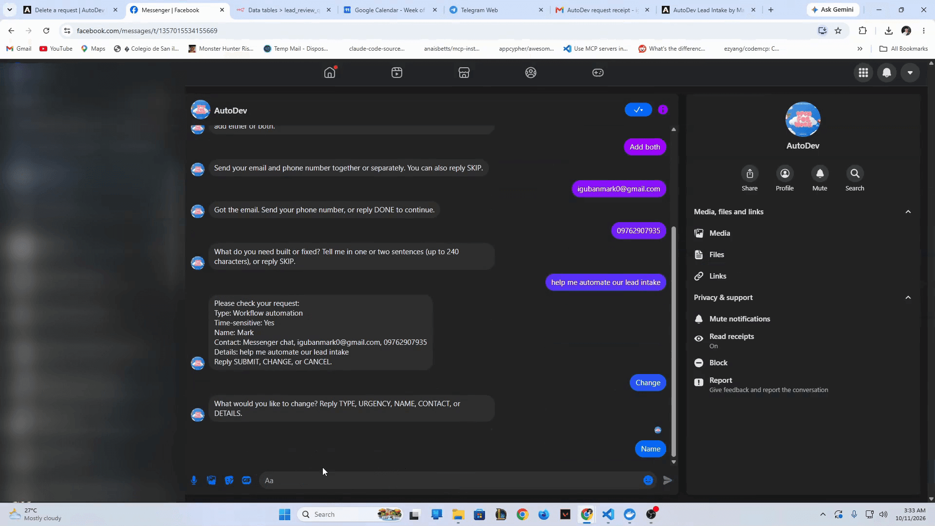Viewport: 935px width, 526px height.
Task: Open the All Bookmarks folder
Action: [903, 49]
